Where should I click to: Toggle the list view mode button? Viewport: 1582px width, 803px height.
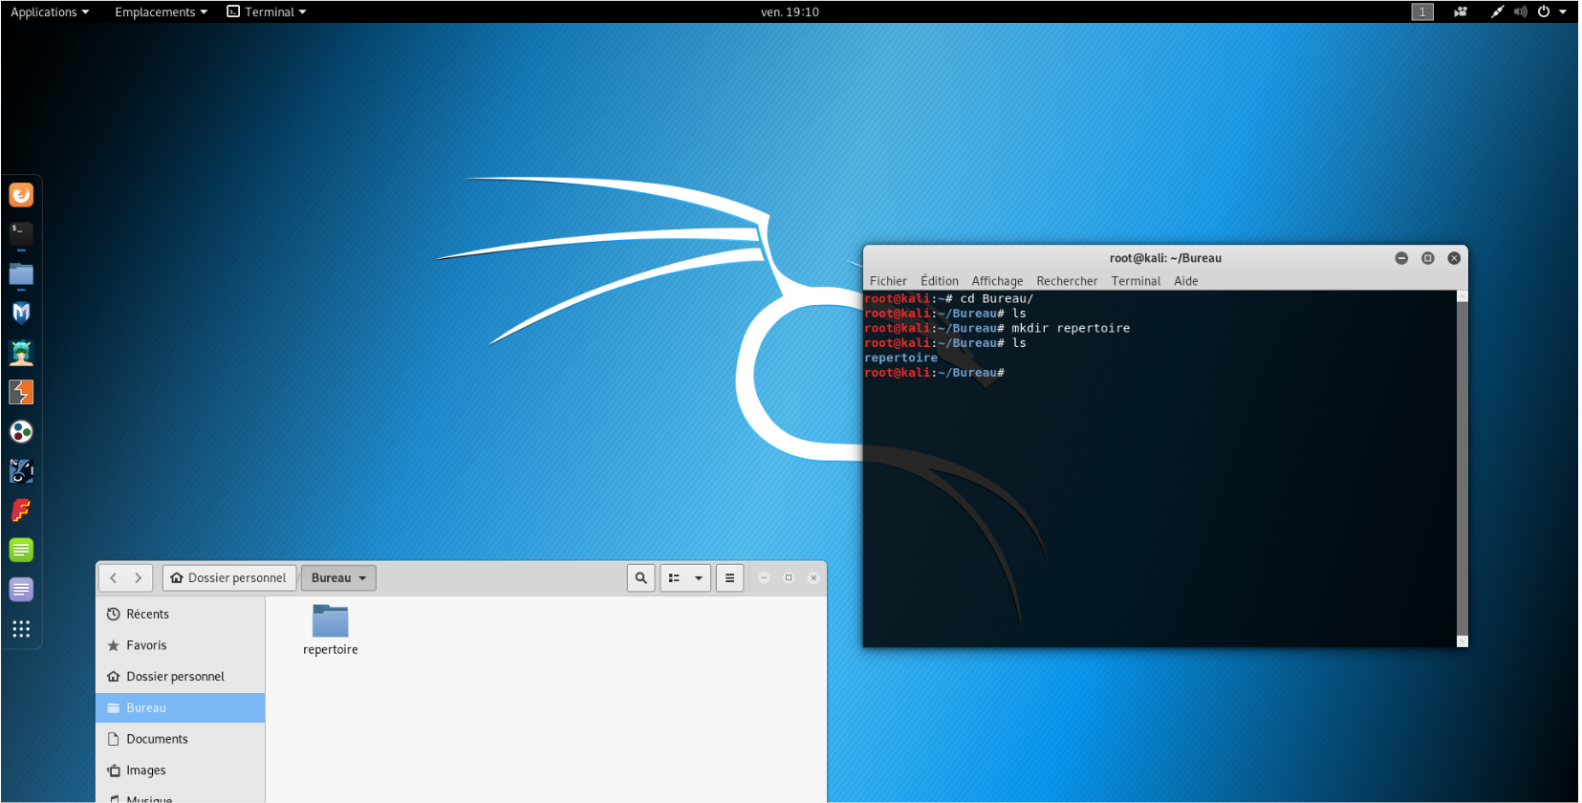coord(674,577)
